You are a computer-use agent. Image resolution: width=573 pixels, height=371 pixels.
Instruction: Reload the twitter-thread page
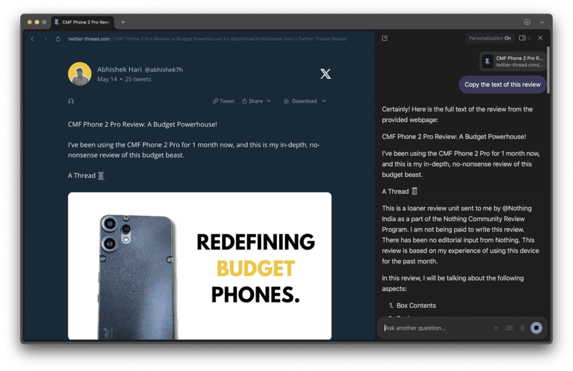[x=58, y=39]
